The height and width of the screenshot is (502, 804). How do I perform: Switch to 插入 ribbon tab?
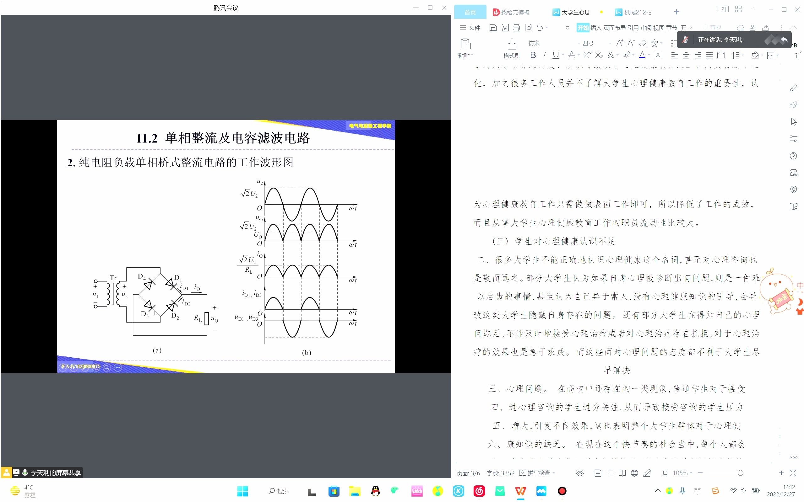point(596,28)
